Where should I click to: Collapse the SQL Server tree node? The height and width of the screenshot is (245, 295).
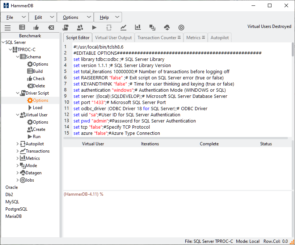click(x=3, y=42)
